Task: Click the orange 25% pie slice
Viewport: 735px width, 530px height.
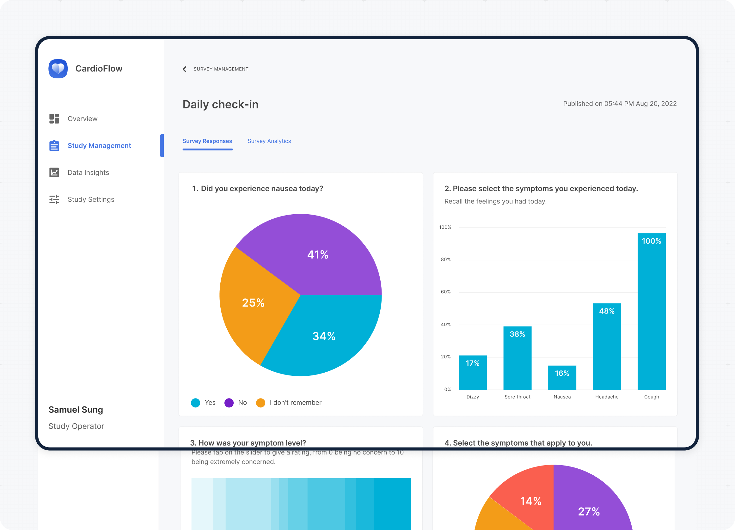Action: click(x=253, y=303)
